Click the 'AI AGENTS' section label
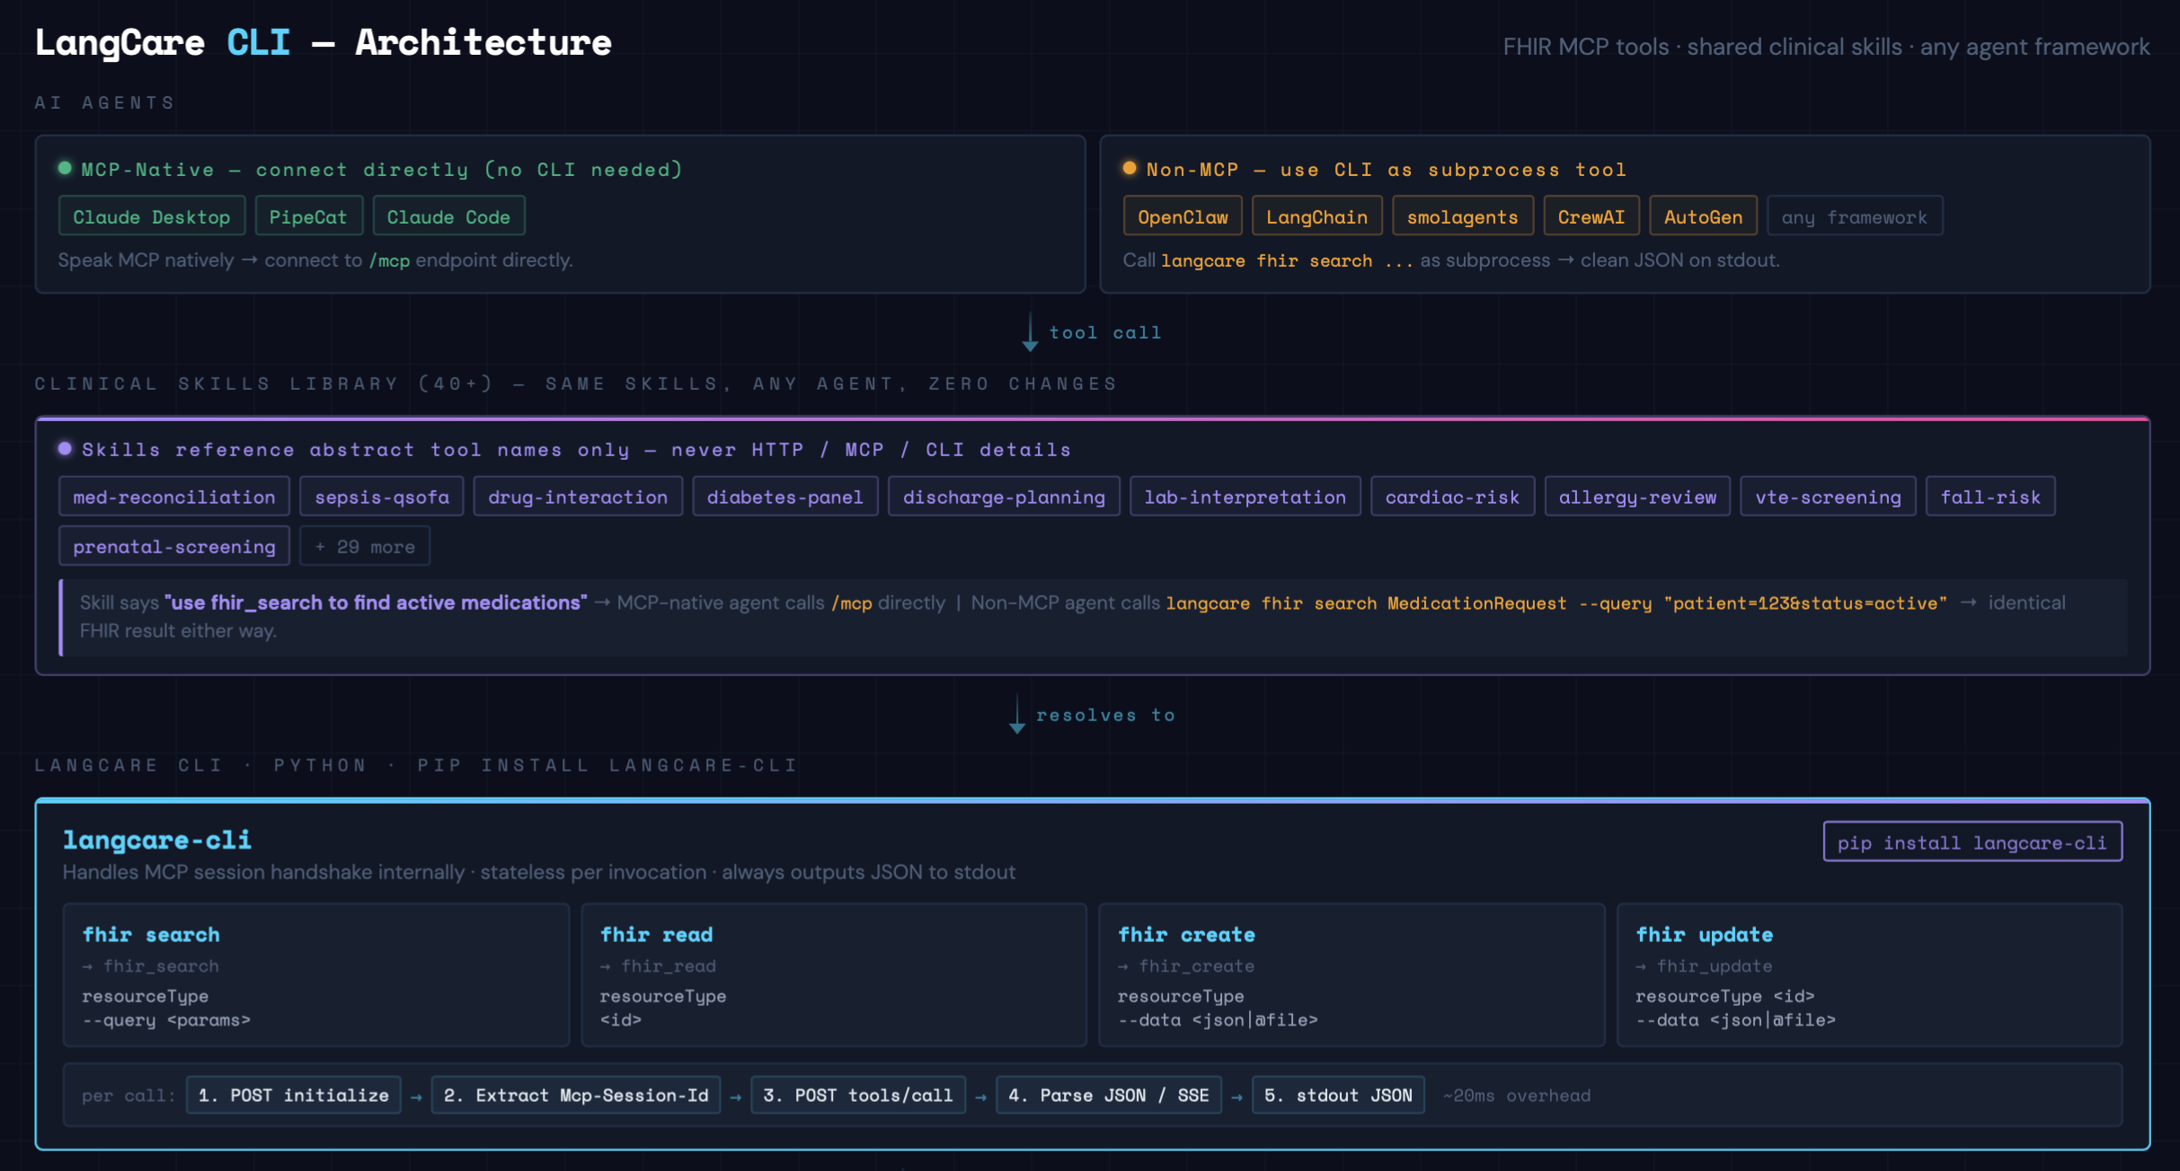 click(105, 102)
